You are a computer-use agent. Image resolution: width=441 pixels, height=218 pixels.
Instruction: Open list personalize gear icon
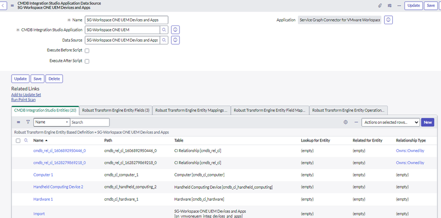345,123
